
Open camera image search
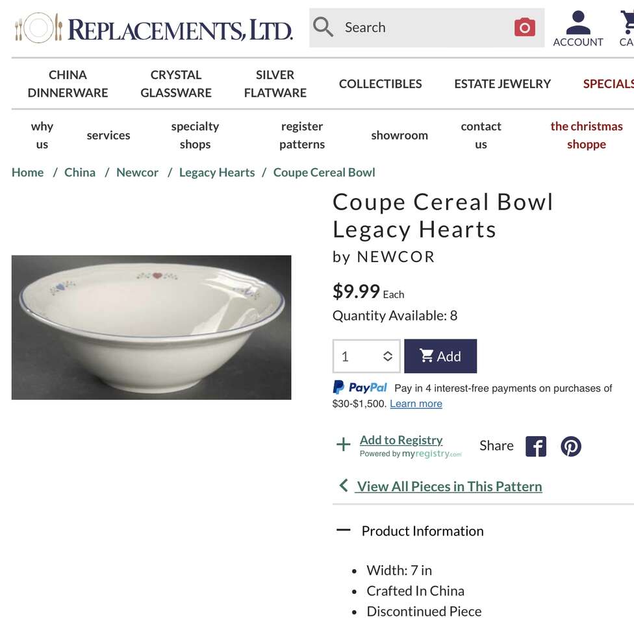click(x=524, y=27)
